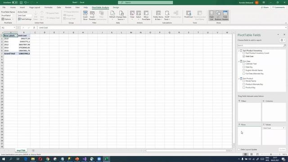The image size is (288, 162).
Task: Switch to the Data tab
Action: [59, 8]
